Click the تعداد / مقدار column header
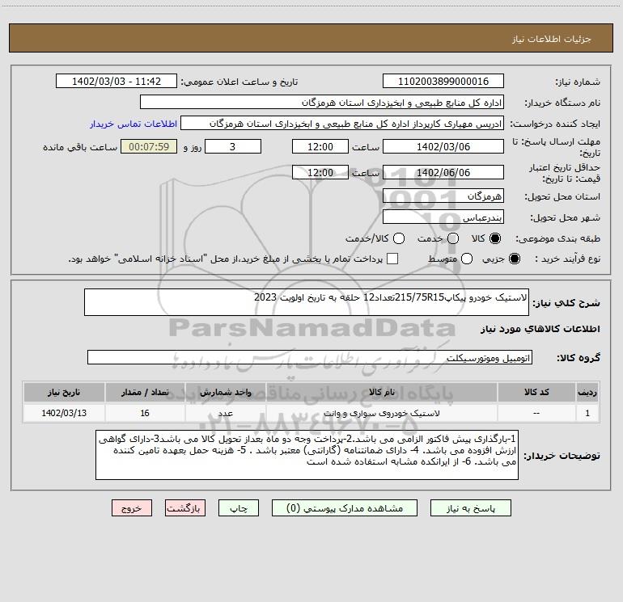Screen dimensions: 623x602 tap(145, 392)
